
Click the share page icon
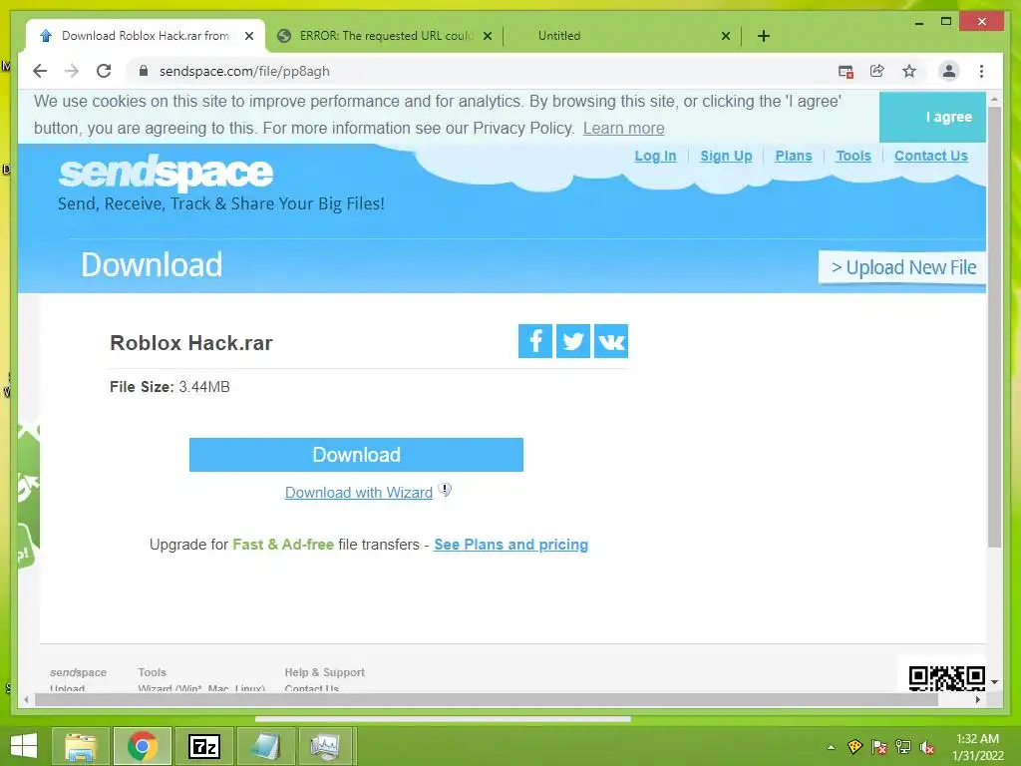pos(877,71)
